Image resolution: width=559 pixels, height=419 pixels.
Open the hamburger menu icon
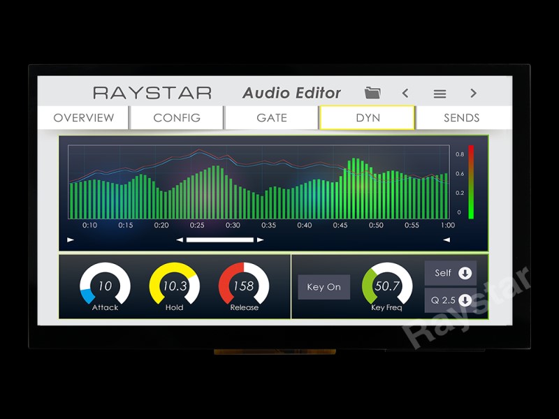440,93
